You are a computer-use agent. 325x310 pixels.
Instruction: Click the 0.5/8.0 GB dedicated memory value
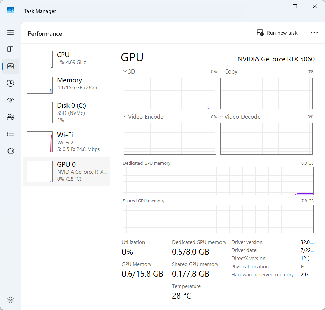click(x=191, y=252)
